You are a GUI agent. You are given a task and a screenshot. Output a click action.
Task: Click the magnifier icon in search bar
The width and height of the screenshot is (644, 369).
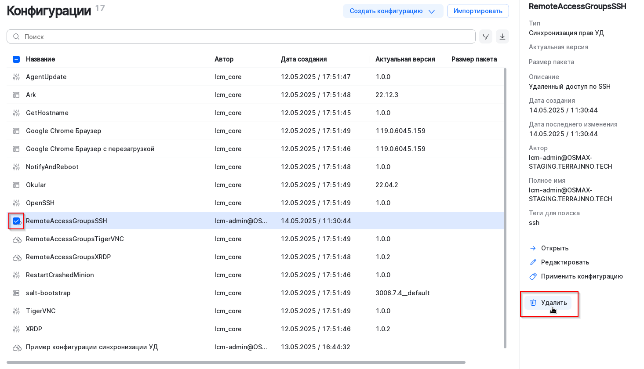click(15, 36)
